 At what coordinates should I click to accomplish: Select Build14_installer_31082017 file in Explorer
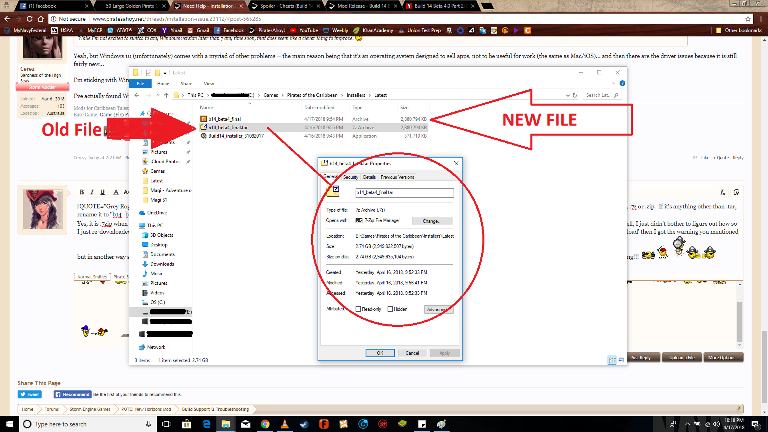pyautogui.click(x=314, y=136)
